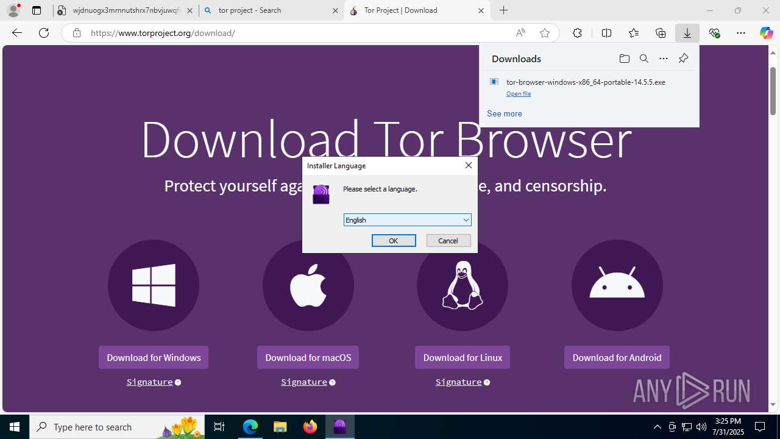Refresh the Tor Project download page
This screenshot has width=780, height=439.
[44, 33]
